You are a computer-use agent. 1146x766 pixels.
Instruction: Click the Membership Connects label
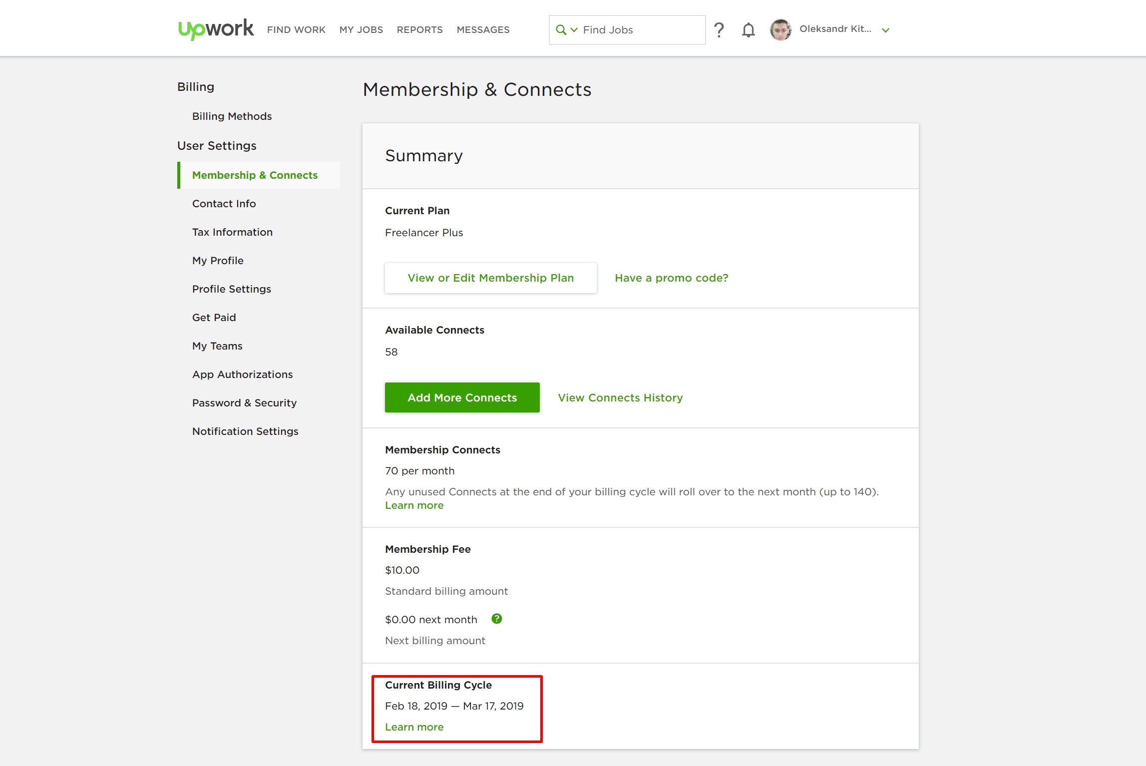coord(442,450)
